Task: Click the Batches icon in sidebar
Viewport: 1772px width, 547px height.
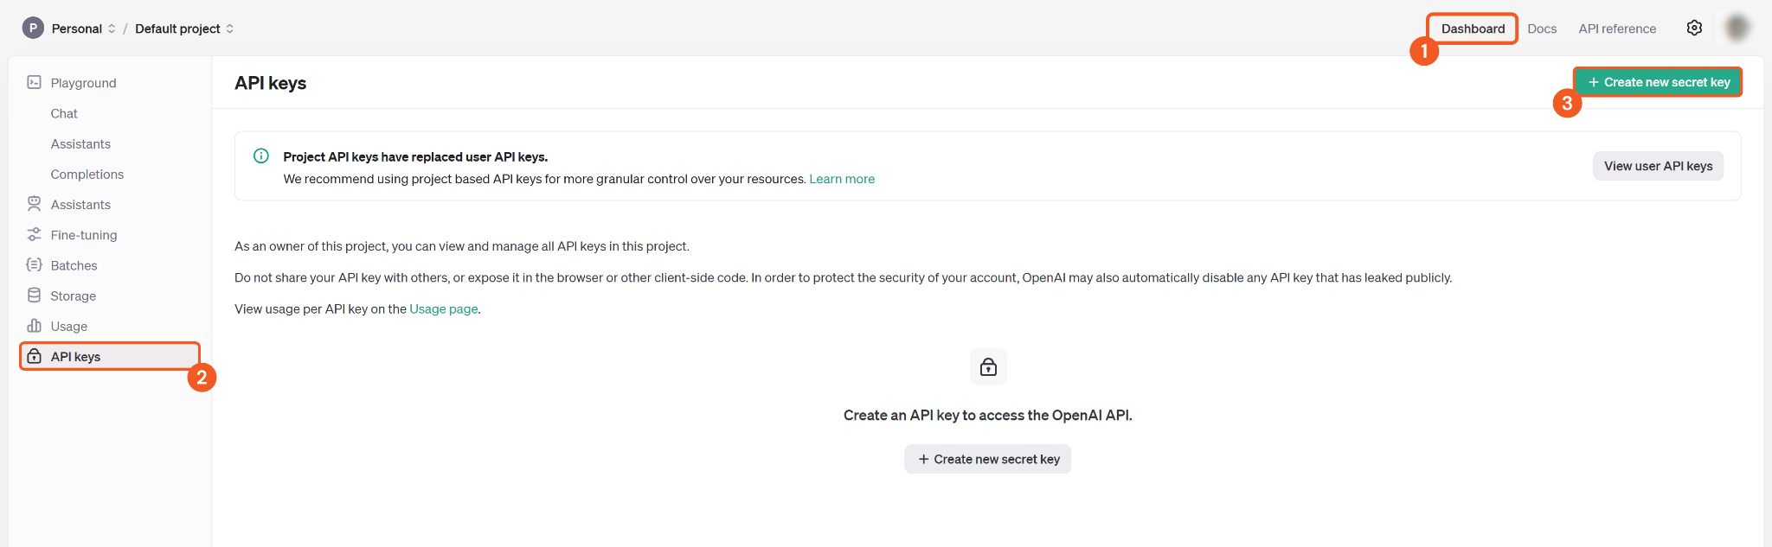Action: (x=35, y=265)
